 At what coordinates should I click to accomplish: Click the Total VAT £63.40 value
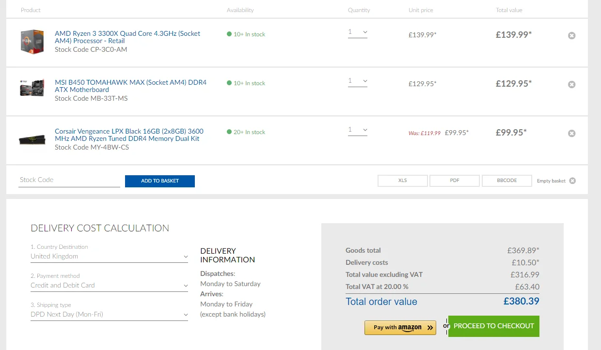coord(528,287)
